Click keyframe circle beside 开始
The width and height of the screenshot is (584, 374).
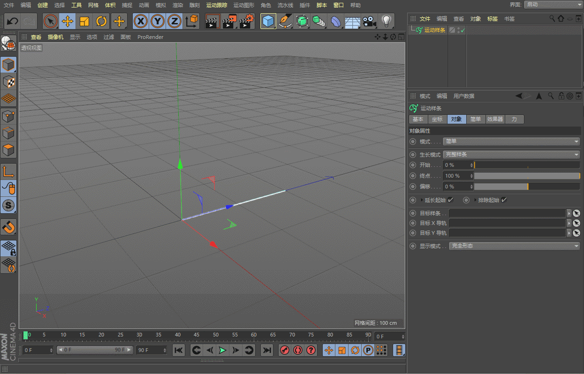click(413, 165)
